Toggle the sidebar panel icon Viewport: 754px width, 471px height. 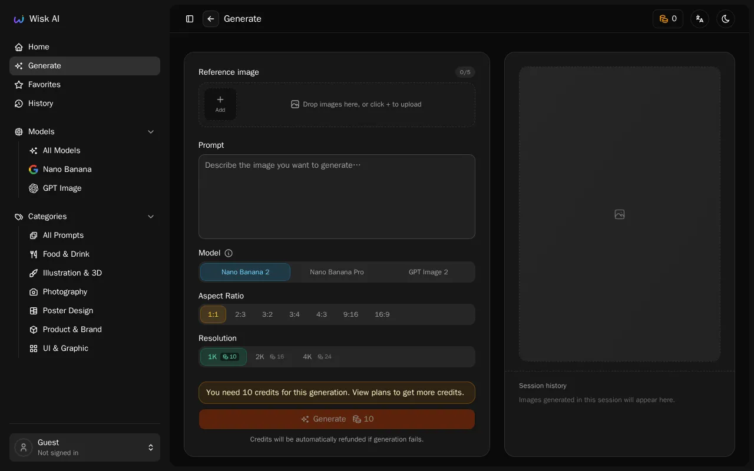(190, 19)
